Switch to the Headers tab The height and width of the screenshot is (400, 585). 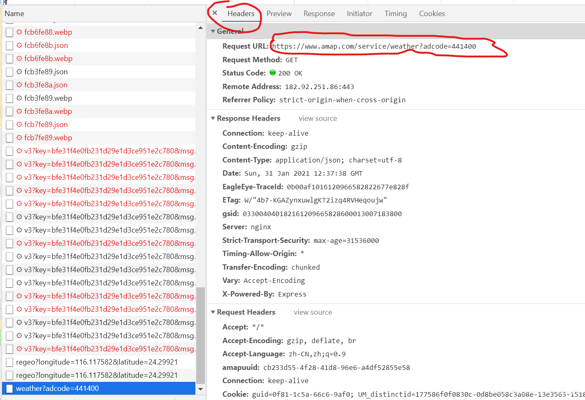(x=241, y=14)
